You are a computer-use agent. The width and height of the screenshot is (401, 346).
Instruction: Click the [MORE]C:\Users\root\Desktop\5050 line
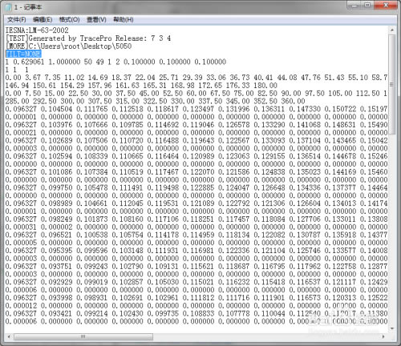[x=68, y=46]
